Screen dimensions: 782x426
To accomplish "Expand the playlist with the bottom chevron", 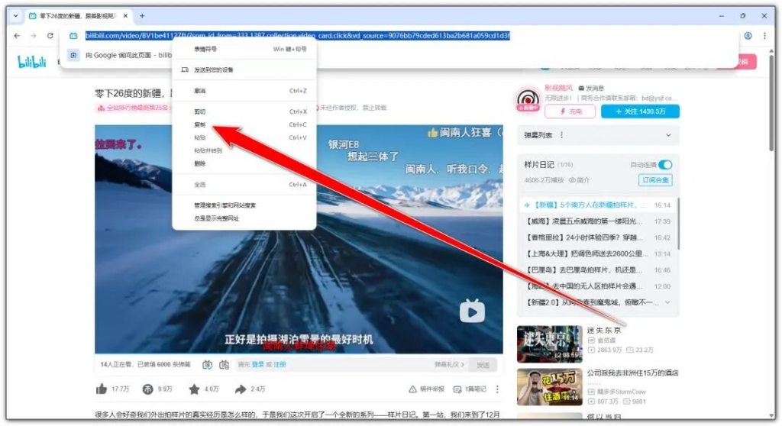I will [x=668, y=302].
